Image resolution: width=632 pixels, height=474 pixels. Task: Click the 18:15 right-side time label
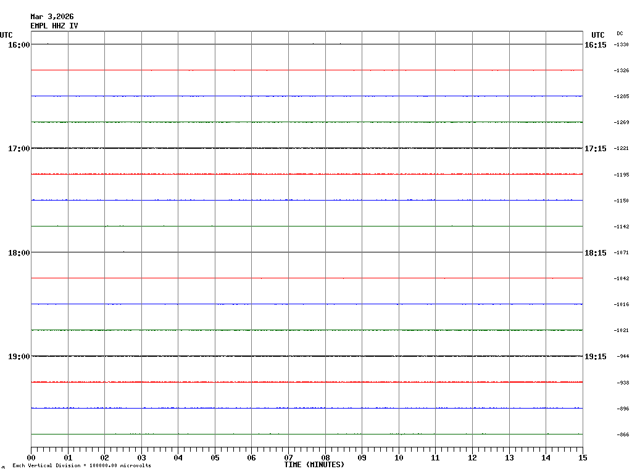(595, 252)
